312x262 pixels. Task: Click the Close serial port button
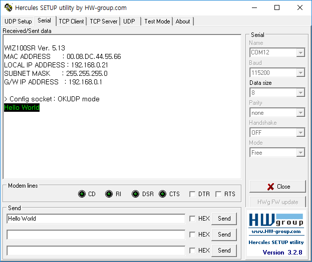click(x=277, y=187)
